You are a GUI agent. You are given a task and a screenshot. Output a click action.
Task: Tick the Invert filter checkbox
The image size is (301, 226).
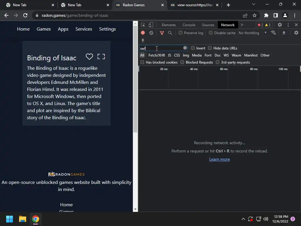193,48
